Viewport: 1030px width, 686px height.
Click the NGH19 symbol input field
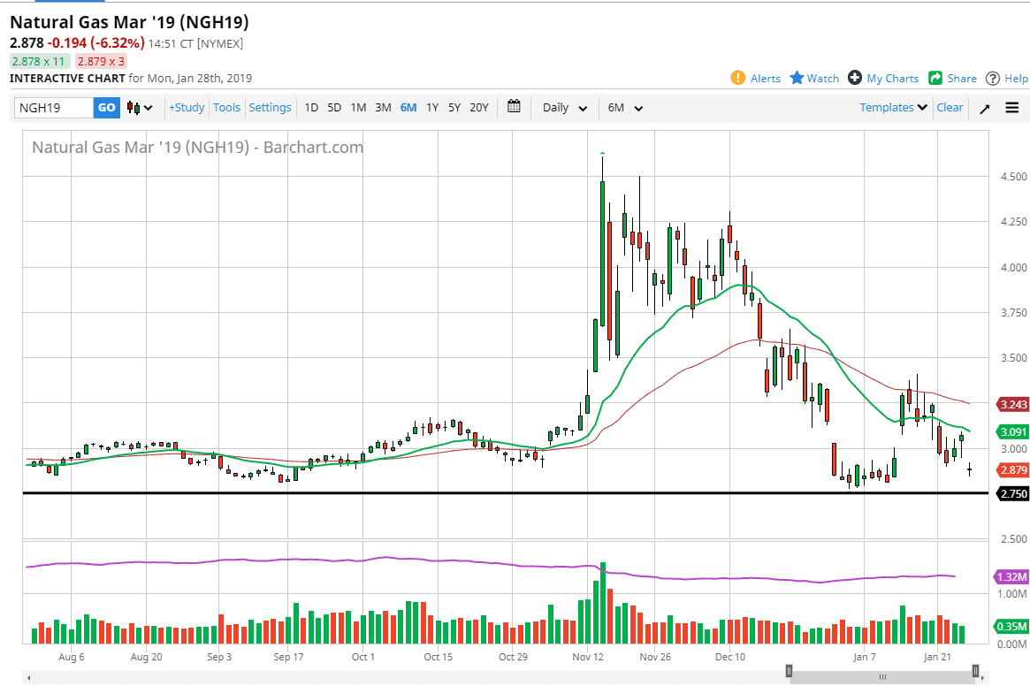[x=54, y=108]
